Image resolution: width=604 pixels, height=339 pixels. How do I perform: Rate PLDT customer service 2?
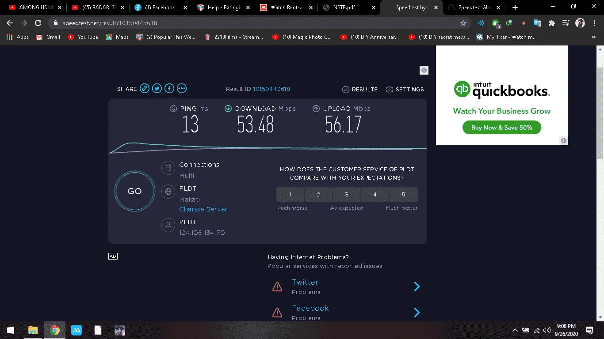tap(318, 195)
